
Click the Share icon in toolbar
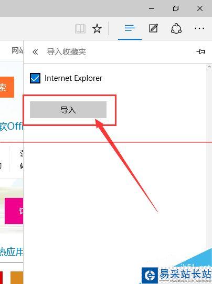tap(176, 28)
